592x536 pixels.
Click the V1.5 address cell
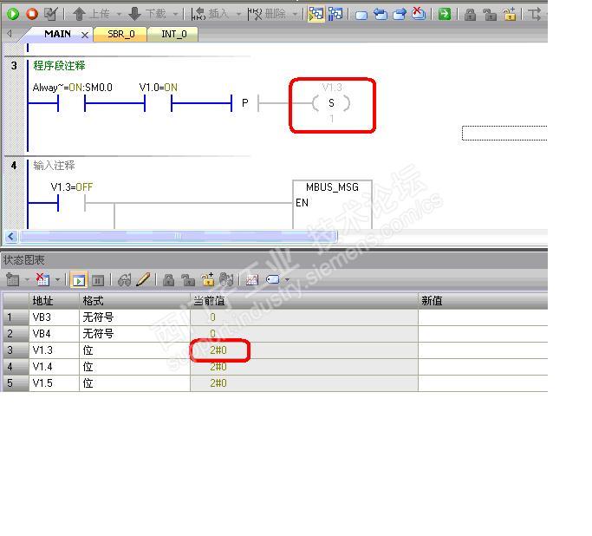tap(54, 383)
